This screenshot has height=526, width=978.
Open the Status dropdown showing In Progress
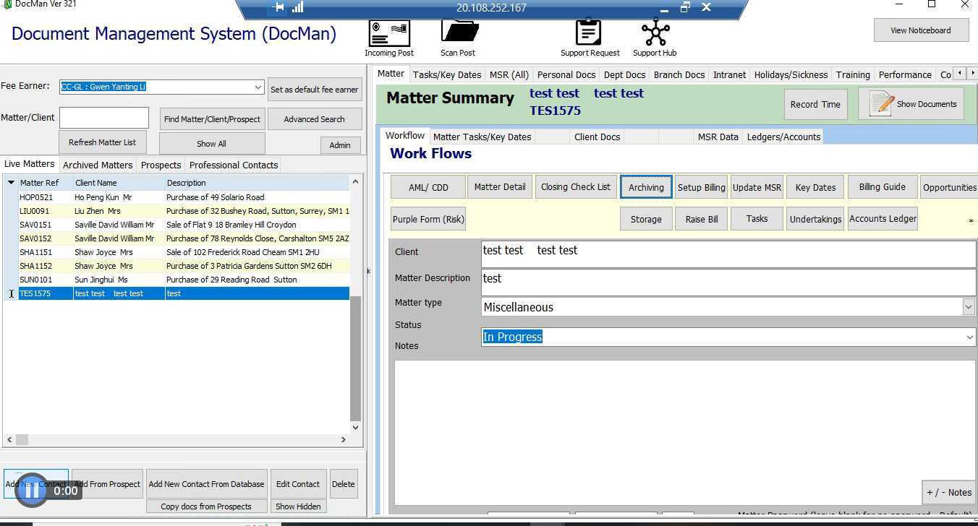[x=969, y=337]
